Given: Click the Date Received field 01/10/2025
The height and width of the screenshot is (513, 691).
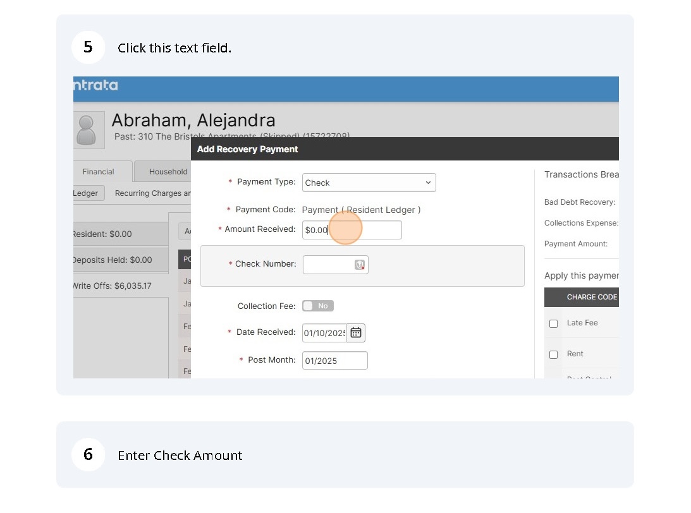Looking at the screenshot, I should (x=324, y=333).
